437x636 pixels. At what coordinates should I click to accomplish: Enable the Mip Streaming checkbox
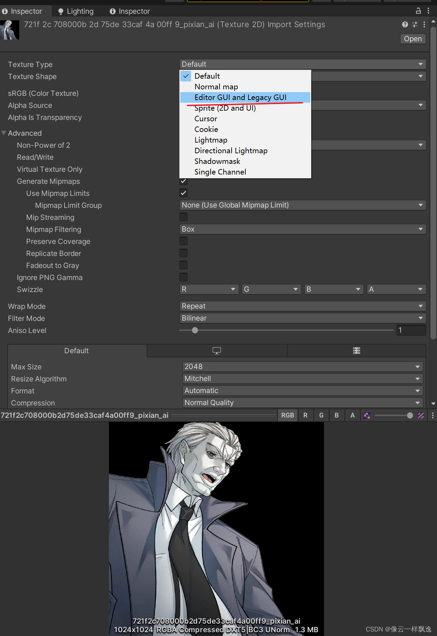pos(183,217)
